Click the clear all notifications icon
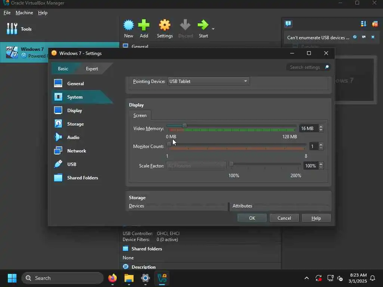383x287 pixels. point(375,24)
